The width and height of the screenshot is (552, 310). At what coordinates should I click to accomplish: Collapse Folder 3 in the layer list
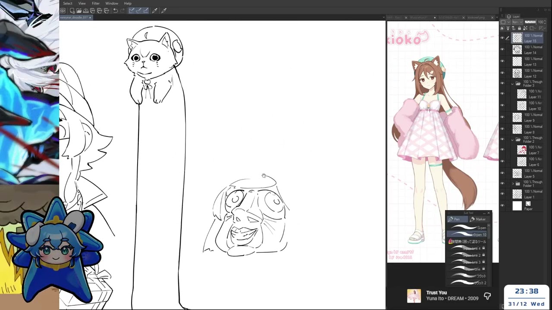pyautogui.click(x=512, y=84)
